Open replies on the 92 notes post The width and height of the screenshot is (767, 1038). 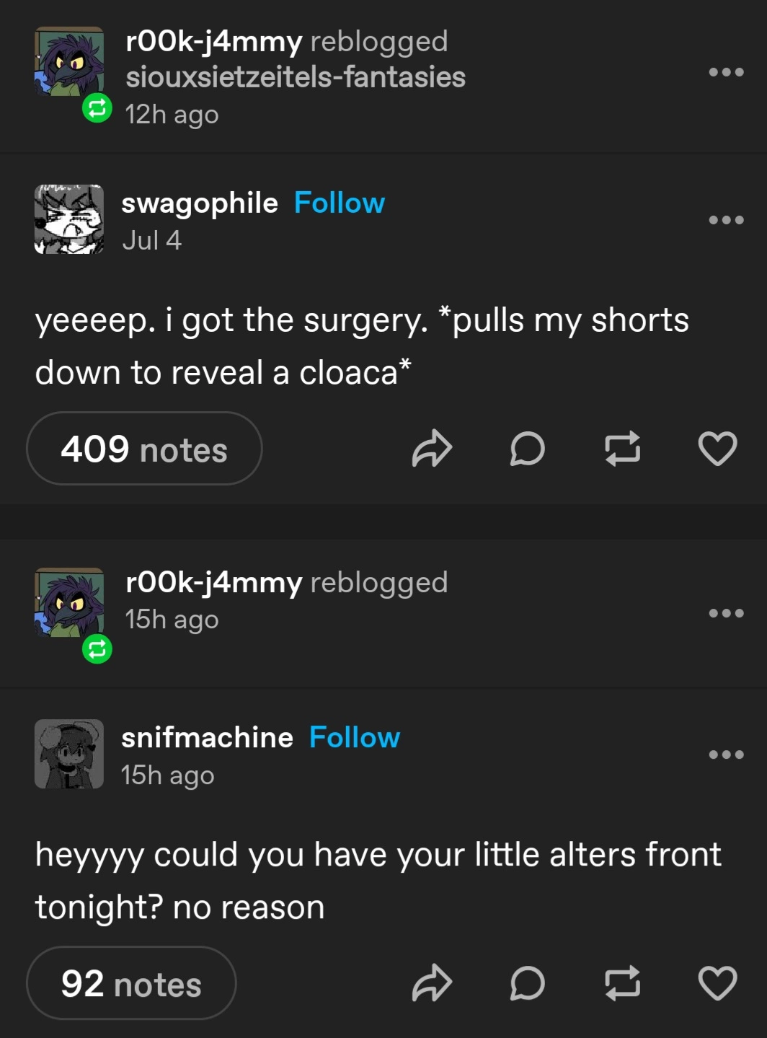coord(527,983)
